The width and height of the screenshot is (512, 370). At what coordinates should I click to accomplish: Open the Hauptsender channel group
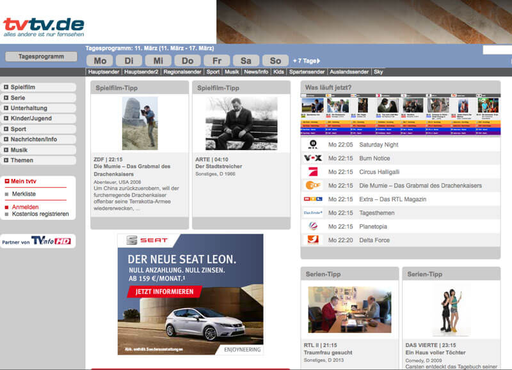pos(104,72)
